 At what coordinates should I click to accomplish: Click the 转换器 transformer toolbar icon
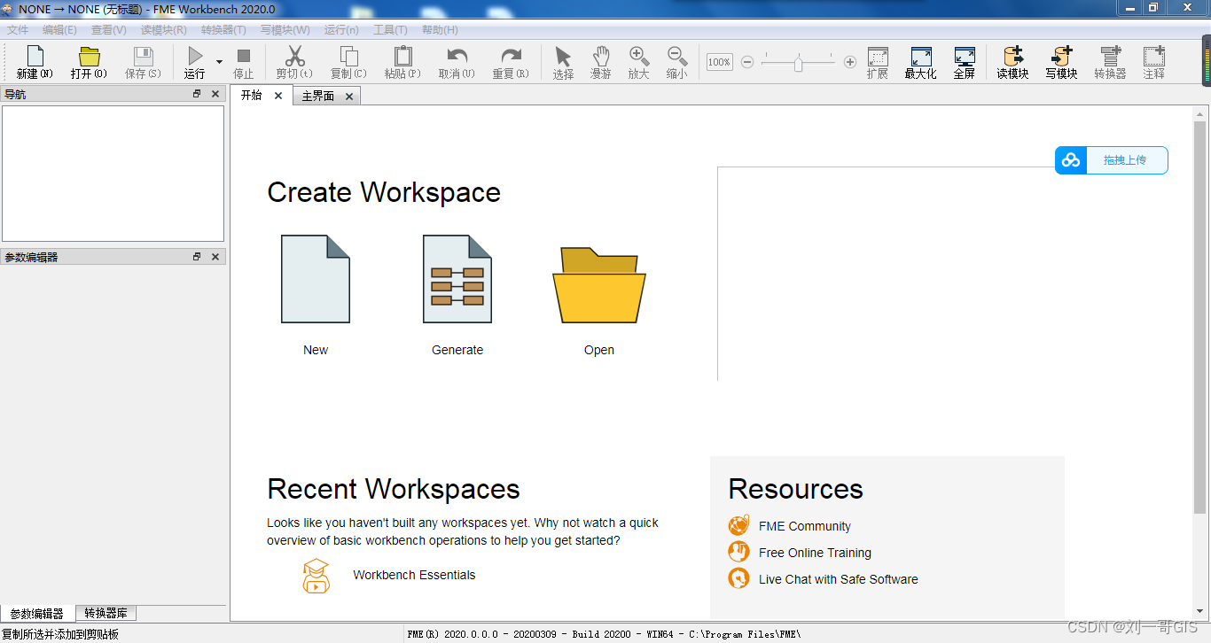click(1110, 57)
